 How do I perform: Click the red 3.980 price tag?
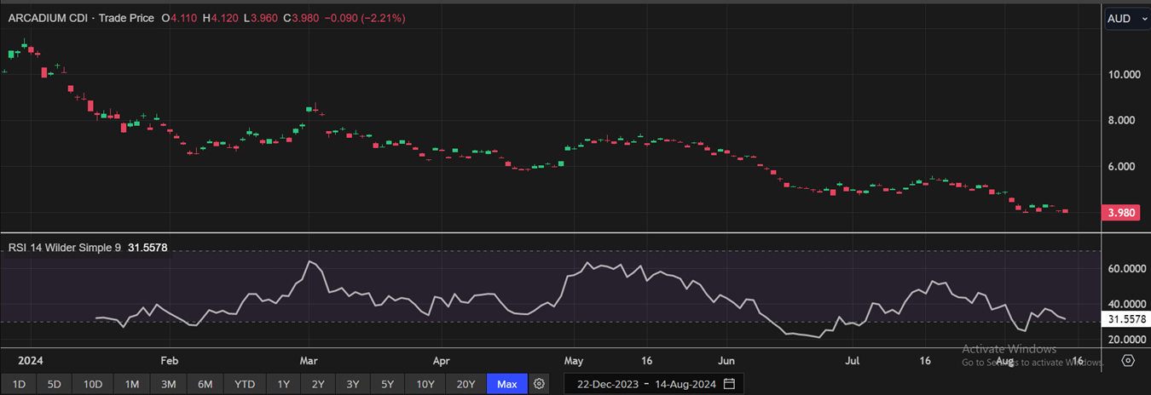click(x=1119, y=213)
